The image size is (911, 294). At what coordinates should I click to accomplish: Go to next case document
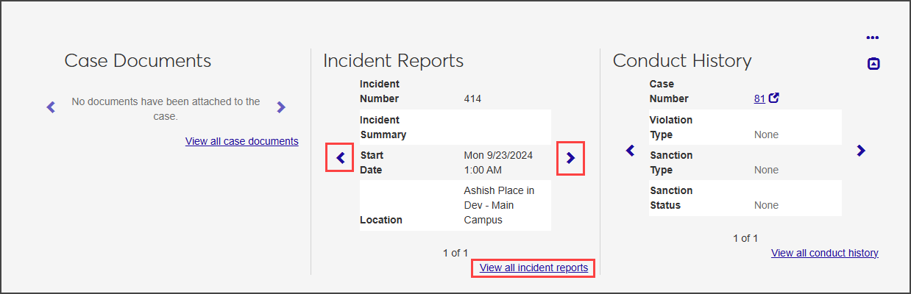click(x=280, y=107)
